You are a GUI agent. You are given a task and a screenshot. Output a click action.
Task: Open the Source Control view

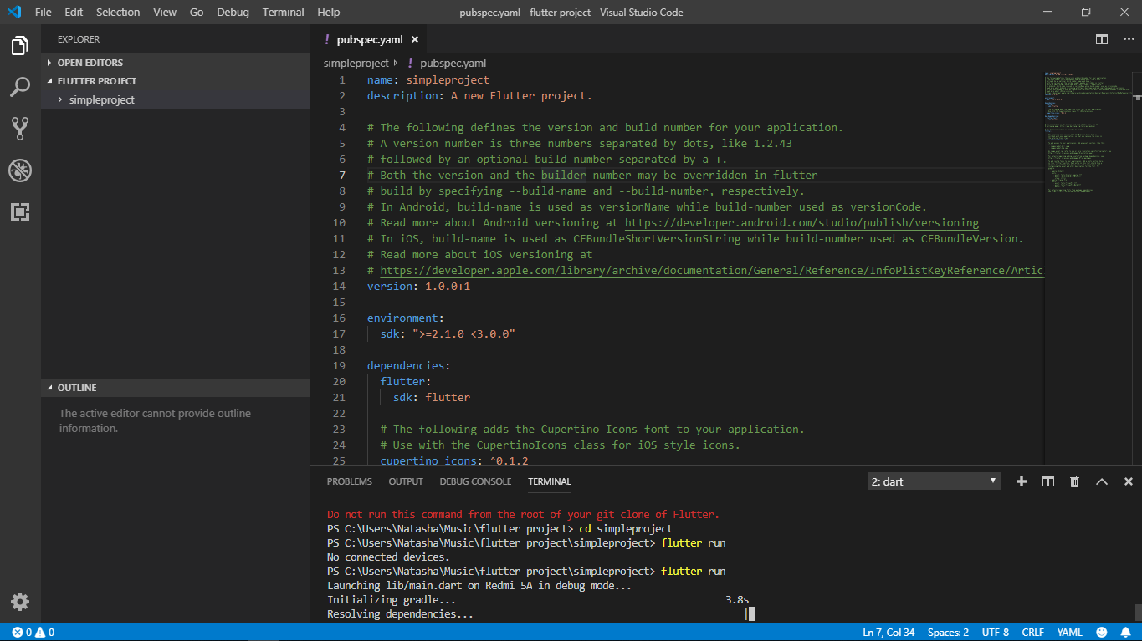tap(20, 128)
